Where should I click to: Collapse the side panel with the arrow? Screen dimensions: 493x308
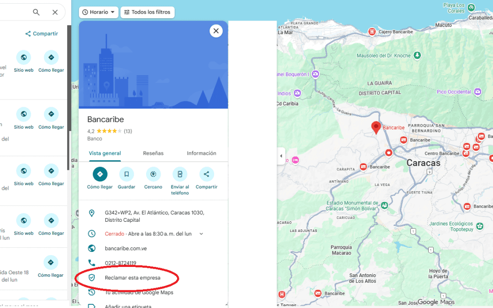(281, 156)
